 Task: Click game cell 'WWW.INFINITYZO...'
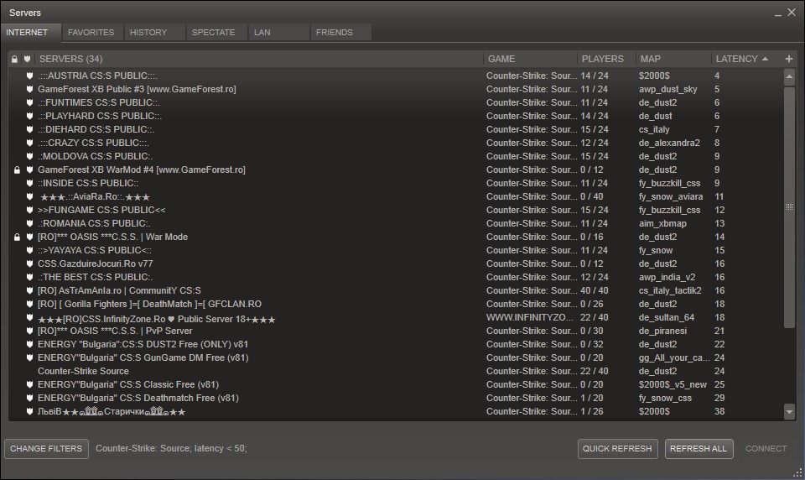click(530, 317)
